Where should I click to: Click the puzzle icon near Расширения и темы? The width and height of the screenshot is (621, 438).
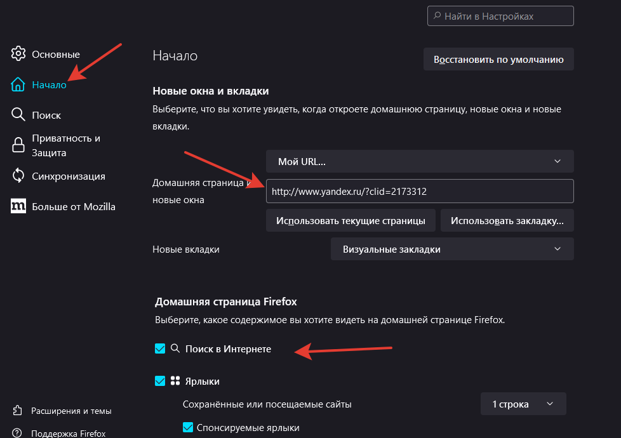click(18, 411)
